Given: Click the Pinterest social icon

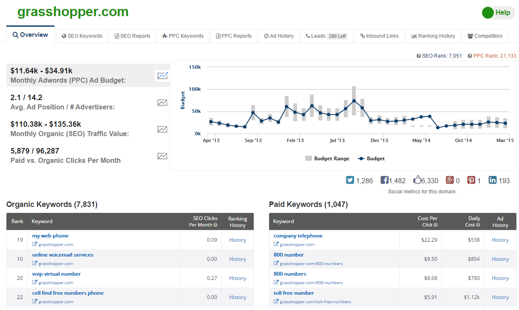Looking at the screenshot, I should point(471,180).
